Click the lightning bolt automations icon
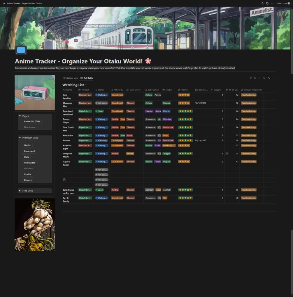293x297 pixels. coord(260,78)
